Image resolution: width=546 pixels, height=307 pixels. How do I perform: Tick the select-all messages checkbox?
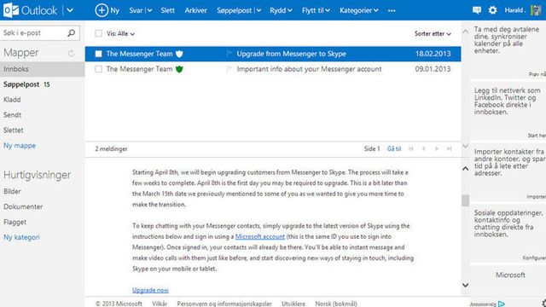point(99,33)
